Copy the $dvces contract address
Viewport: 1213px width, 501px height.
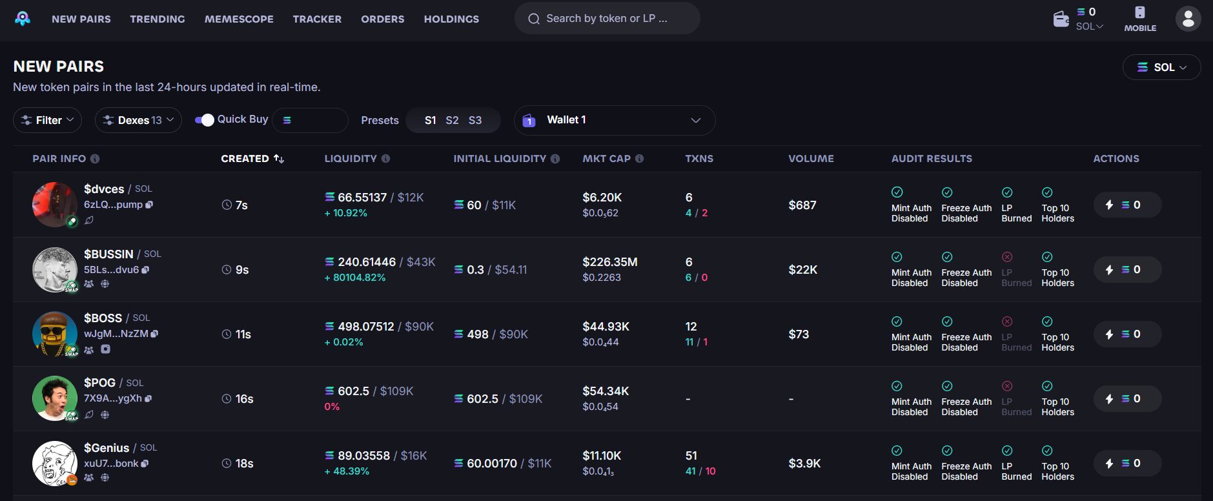(x=150, y=205)
